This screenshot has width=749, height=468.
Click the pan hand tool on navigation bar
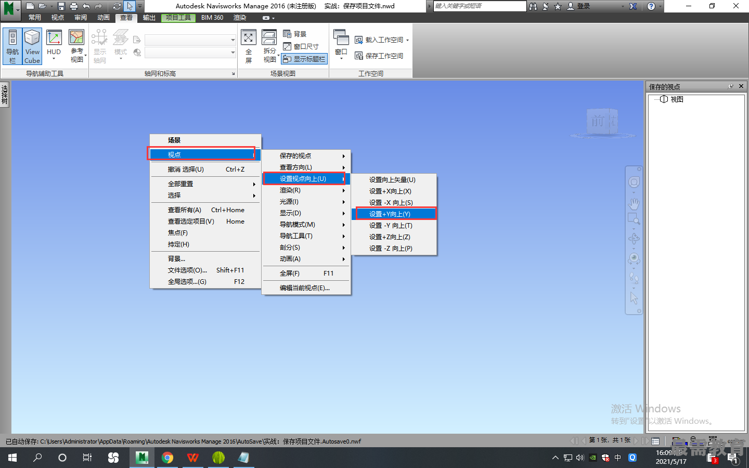pos(634,203)
